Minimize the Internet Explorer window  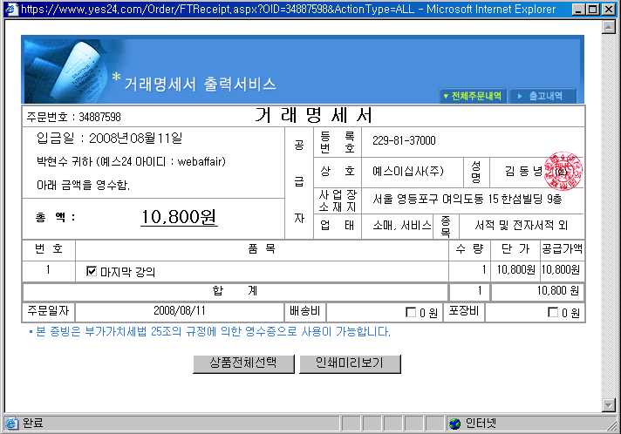coord(578,9)
